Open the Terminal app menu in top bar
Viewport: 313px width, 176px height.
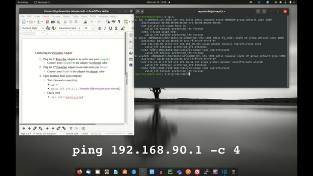tap(42, 2)
